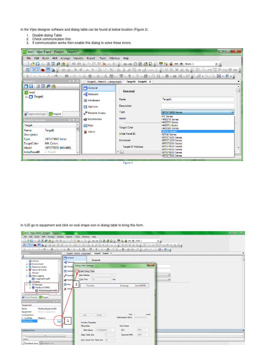
Task: Open Network settings page in Figure 1
Action: [91, 94]
